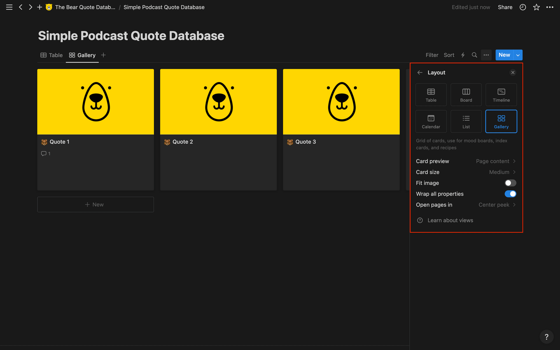Open the Card size Medium dropdown
This screenshot has width=560, height=350.
click(499, 172)
